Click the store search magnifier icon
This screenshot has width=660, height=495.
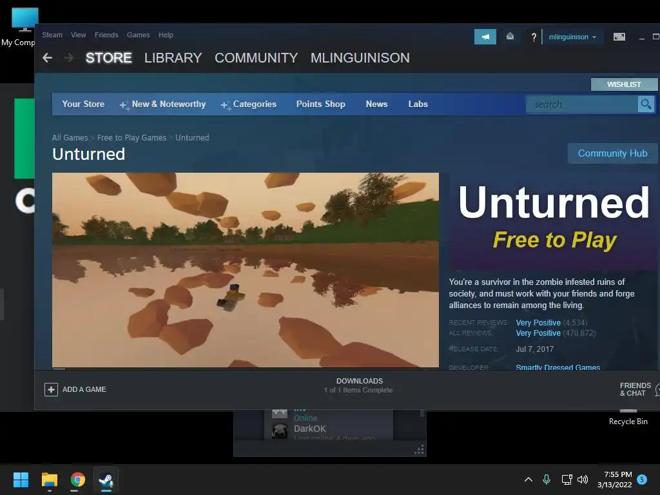[x=646, y=104]
